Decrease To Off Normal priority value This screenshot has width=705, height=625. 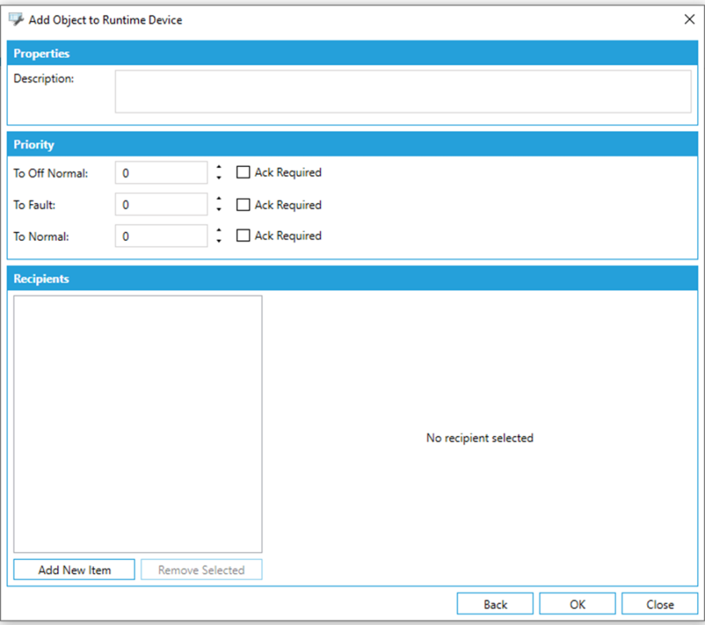219,178
